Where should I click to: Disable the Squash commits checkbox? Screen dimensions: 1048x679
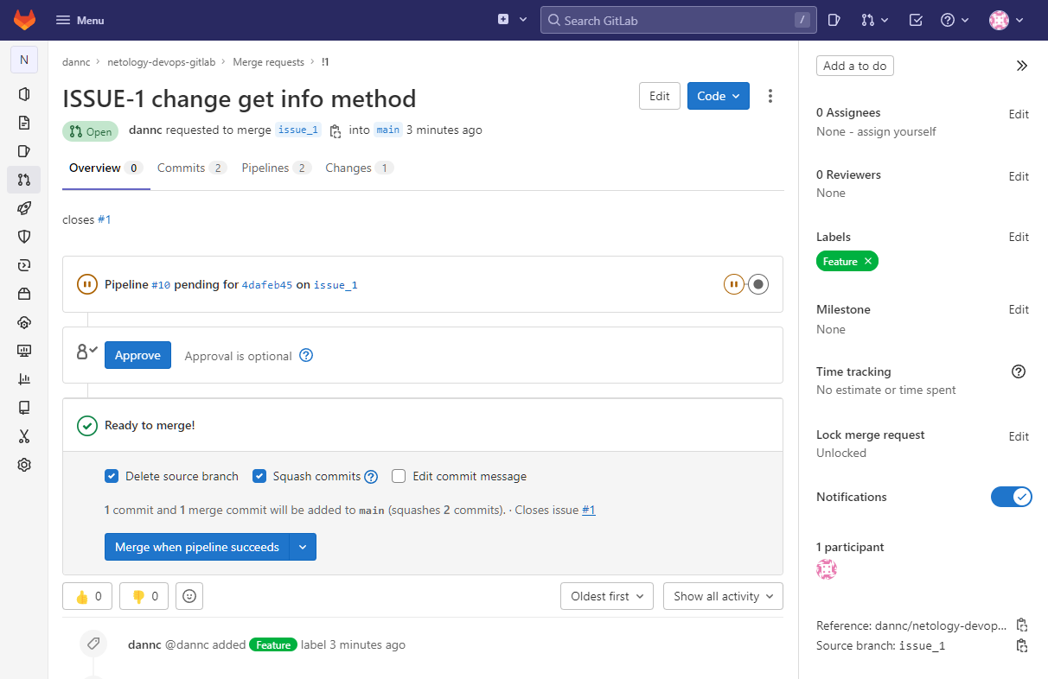259,476
